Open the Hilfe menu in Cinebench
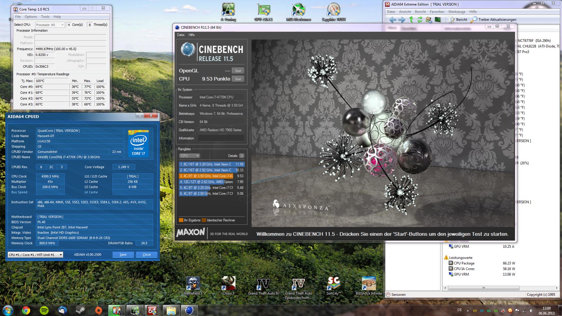This screenshot has width=562, height=316. [x=192, y=35]
